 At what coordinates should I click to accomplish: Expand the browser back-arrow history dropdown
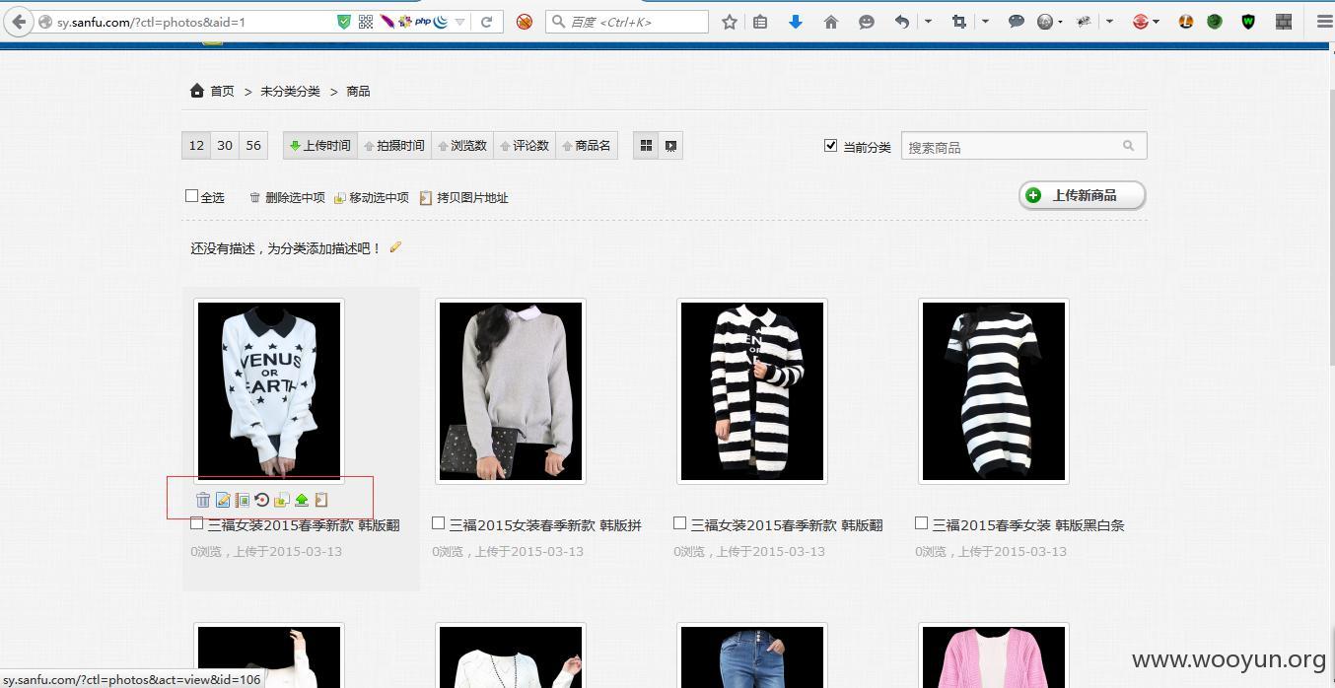point(928,22)
